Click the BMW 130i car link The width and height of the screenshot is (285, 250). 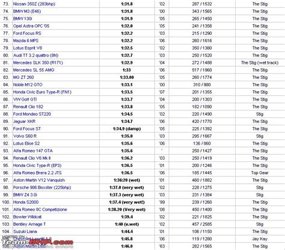(x=22, y=19)
